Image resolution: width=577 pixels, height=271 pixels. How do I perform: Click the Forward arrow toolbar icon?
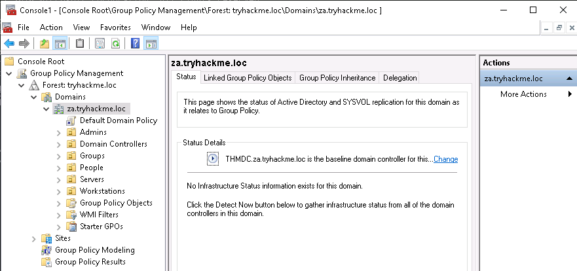tap(24, 44)
